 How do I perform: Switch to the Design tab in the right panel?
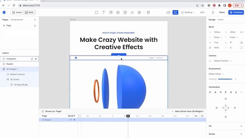click(x=212, y=20)
